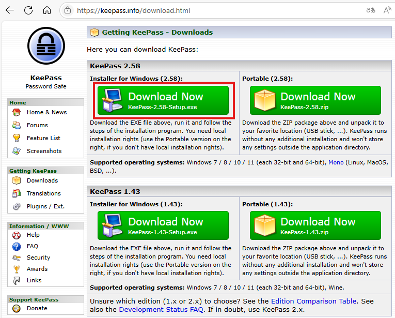Click the KeePass padlock logo
395x318 pixels.
(x=46, y=46)
